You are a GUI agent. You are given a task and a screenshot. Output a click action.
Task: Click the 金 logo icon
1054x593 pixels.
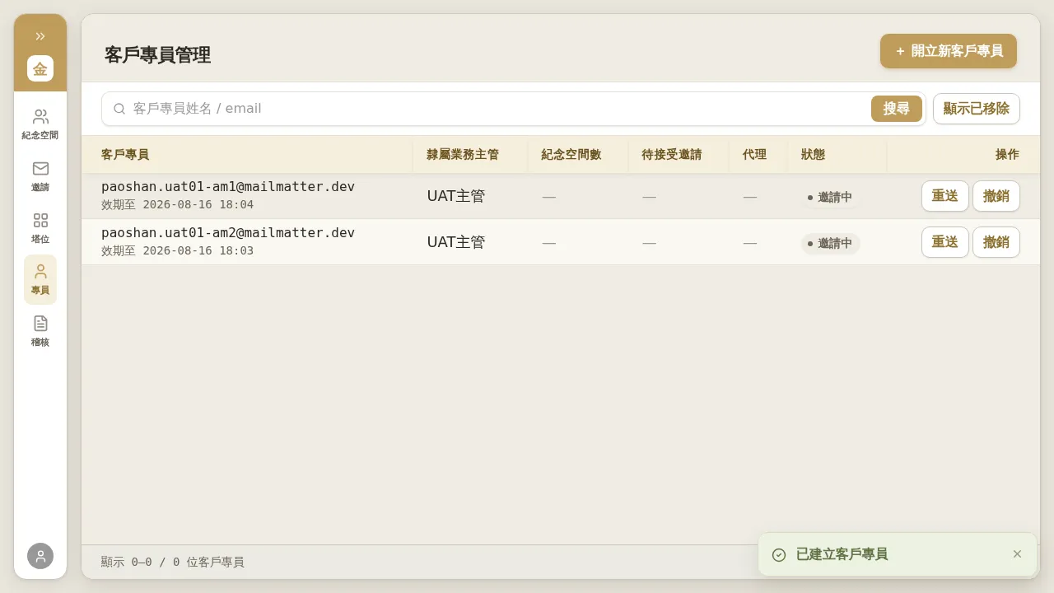pos(40,68)
